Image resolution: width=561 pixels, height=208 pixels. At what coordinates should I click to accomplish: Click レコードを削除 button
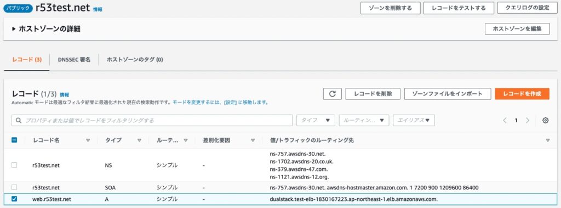[373, 94]
